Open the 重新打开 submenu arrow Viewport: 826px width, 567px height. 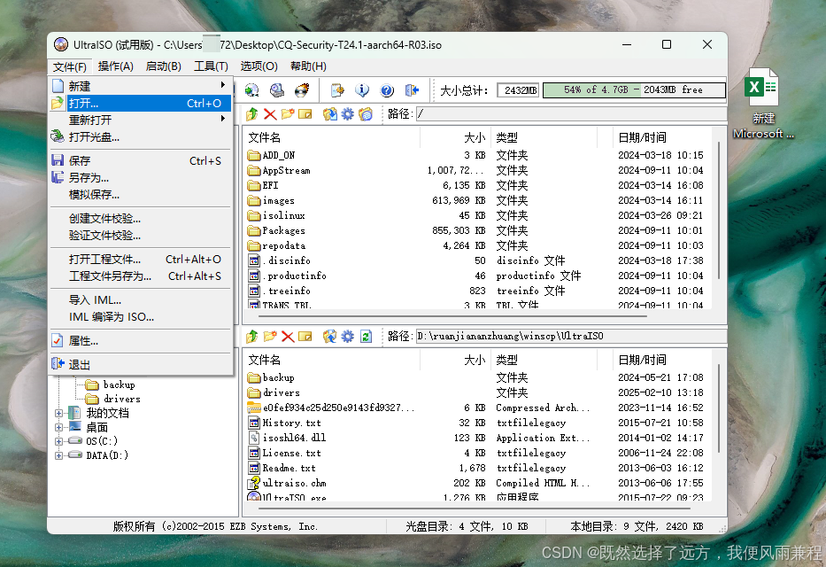click(223, 119)
